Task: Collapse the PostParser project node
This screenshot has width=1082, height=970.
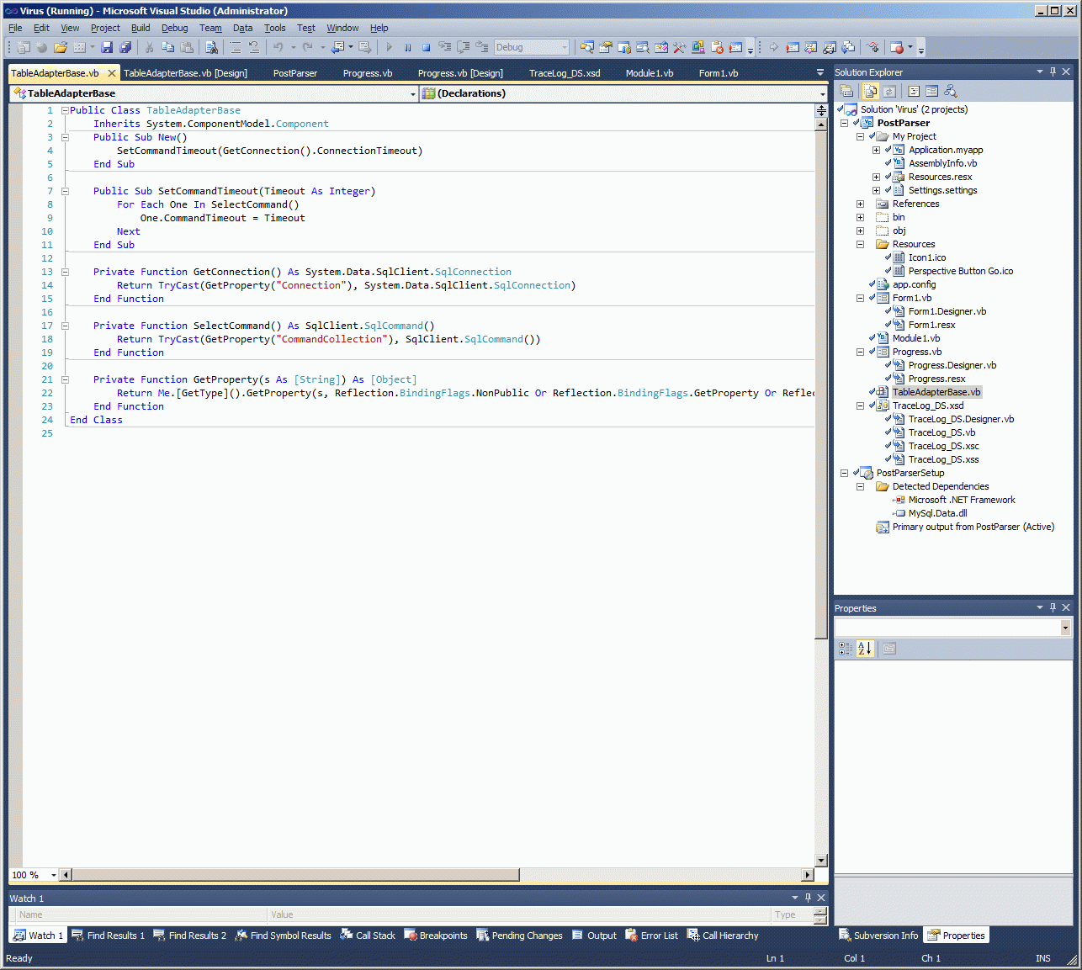Action: click(x=845, y=123)
